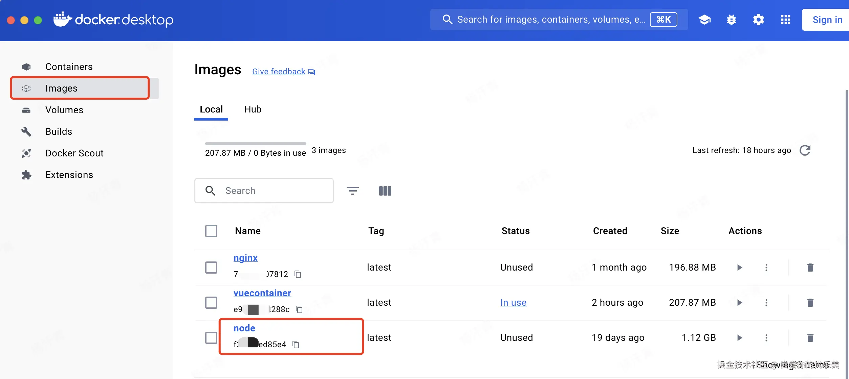Click the Sign in button
This screenshot has width=849, height=379.
pyautogui.click(x=826, y=20)
